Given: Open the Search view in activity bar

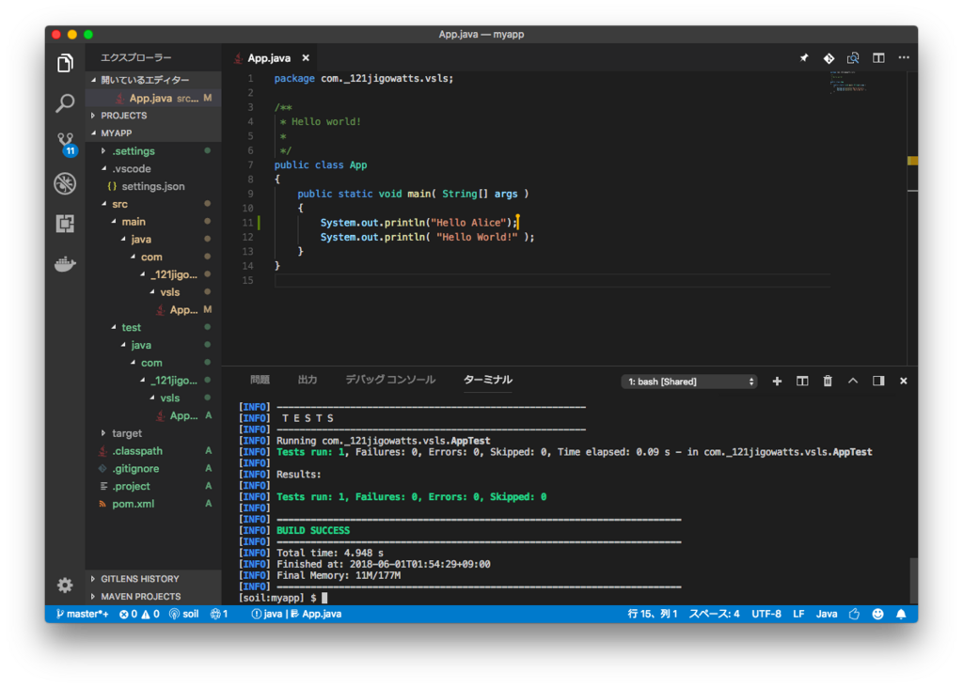Looking at the screenshot, I should click(x=65, y=103).
